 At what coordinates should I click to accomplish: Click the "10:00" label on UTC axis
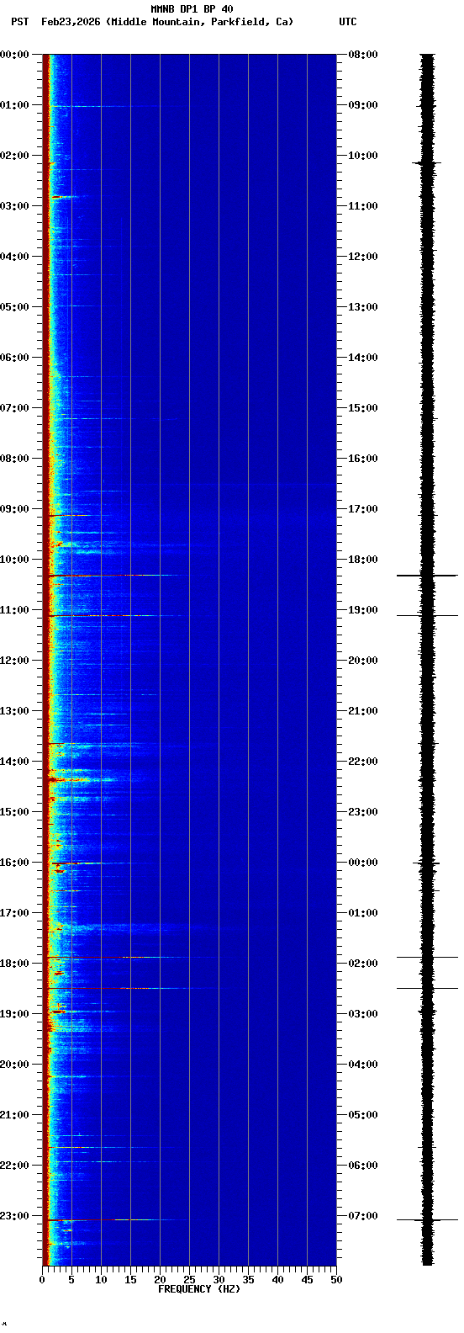pos(363,156)
